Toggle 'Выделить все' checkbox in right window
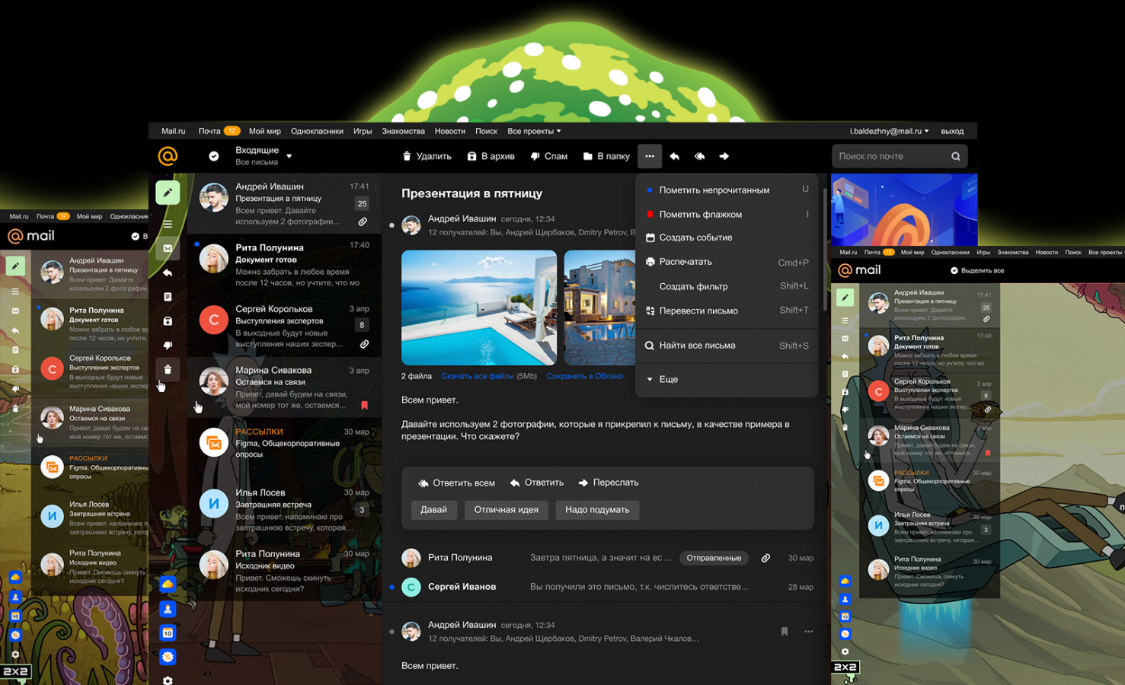The width and height of the screenshot is (1125, 685). click(954, 270)
